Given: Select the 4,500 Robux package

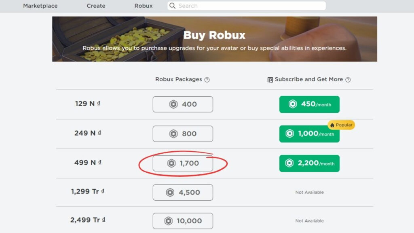Looking at the screenshot, I should [x=183, y=192].
